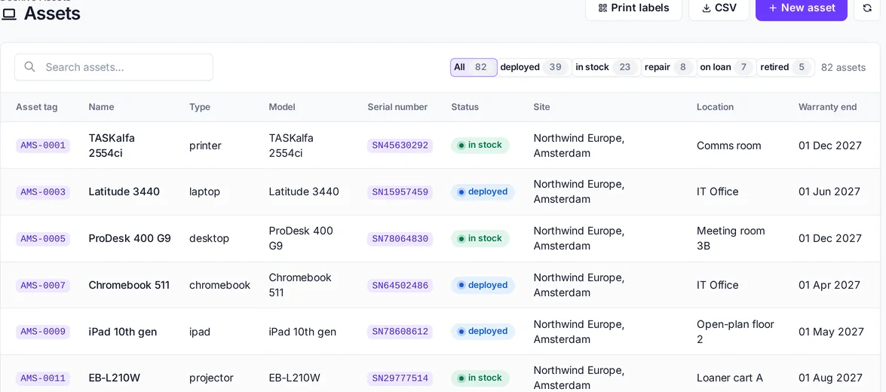886x392 pixels.
Task: Click warranty date 01 Jun 2027
Action: point(829,191)
